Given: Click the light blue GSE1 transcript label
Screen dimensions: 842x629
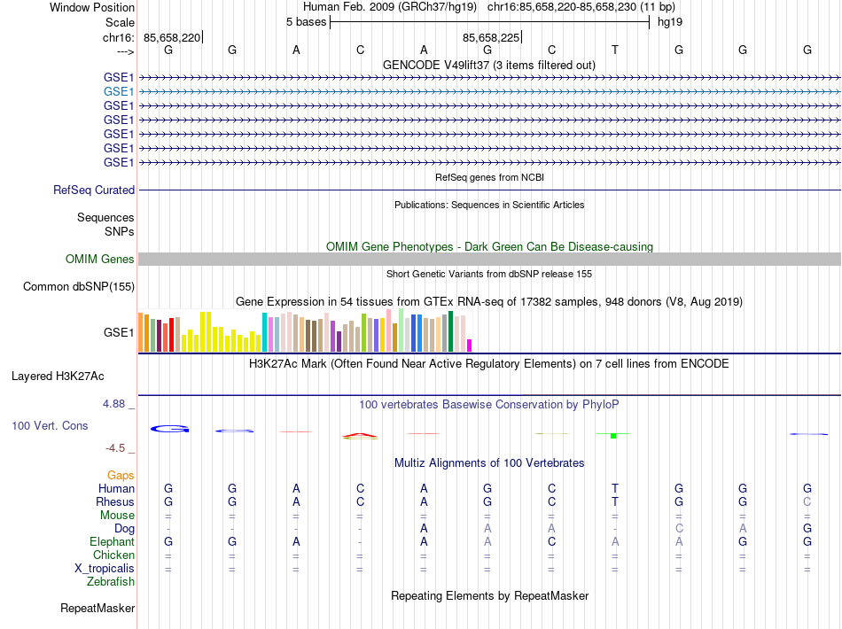Looking at the screenshot, I should [119, 92].
